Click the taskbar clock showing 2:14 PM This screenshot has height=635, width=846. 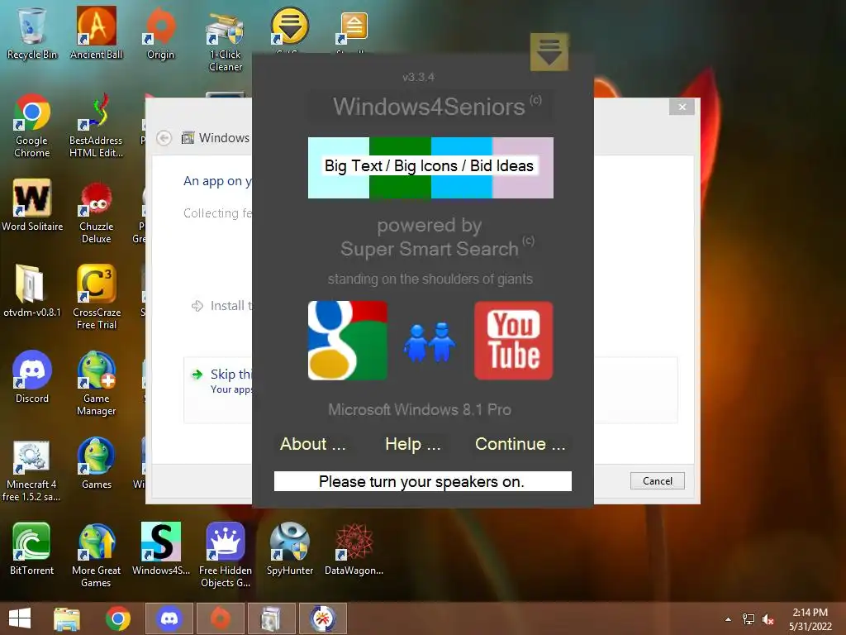(810, 619)
